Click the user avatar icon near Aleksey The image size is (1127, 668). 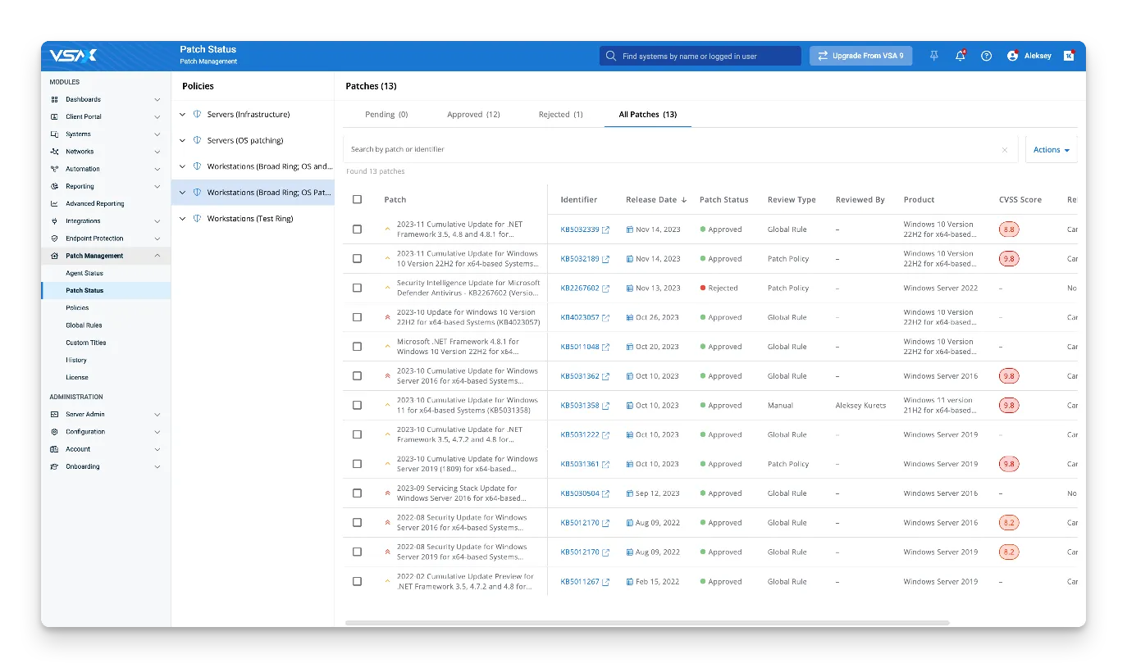click(1012, 56)
